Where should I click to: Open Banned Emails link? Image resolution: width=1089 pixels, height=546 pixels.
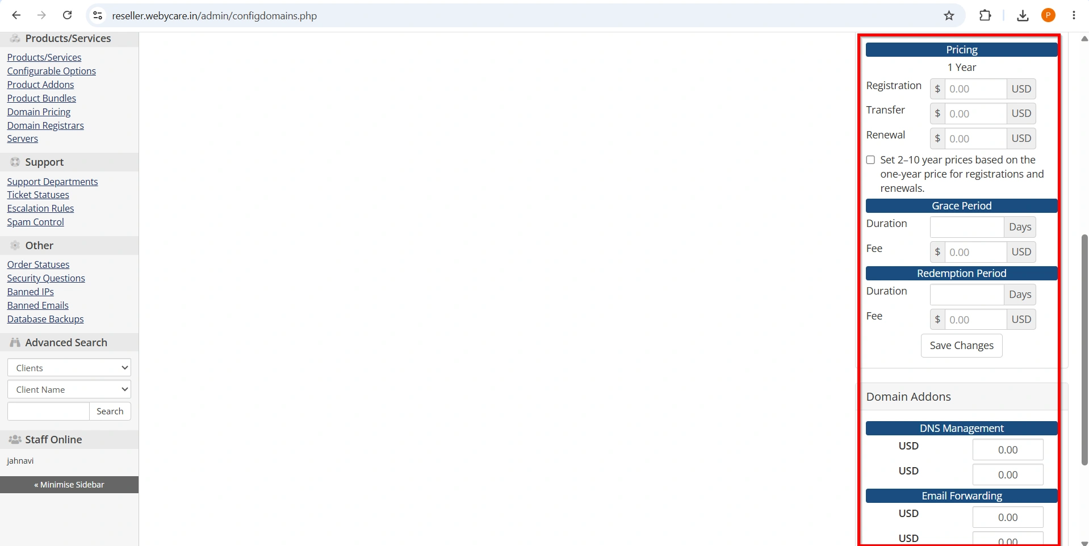pyautogui.click(x=38, y=305)
